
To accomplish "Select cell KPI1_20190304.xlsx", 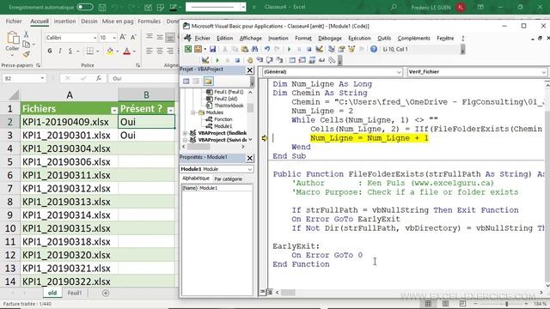I will coord(70,148).
